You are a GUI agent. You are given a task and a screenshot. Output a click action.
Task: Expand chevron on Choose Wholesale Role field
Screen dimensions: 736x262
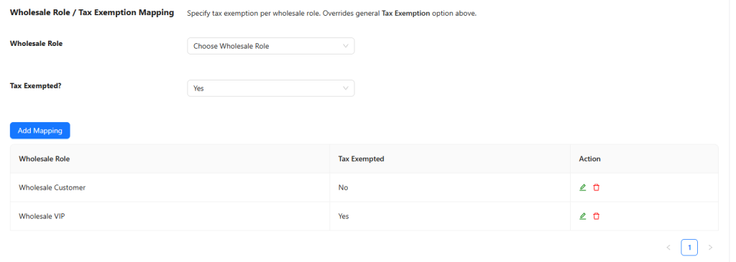click(346, 46)
